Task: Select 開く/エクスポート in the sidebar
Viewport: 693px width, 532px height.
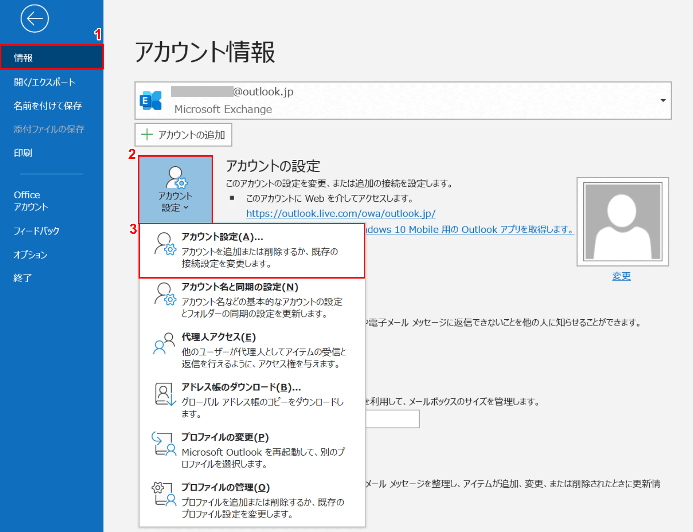Action: click(x=44, y=82)
